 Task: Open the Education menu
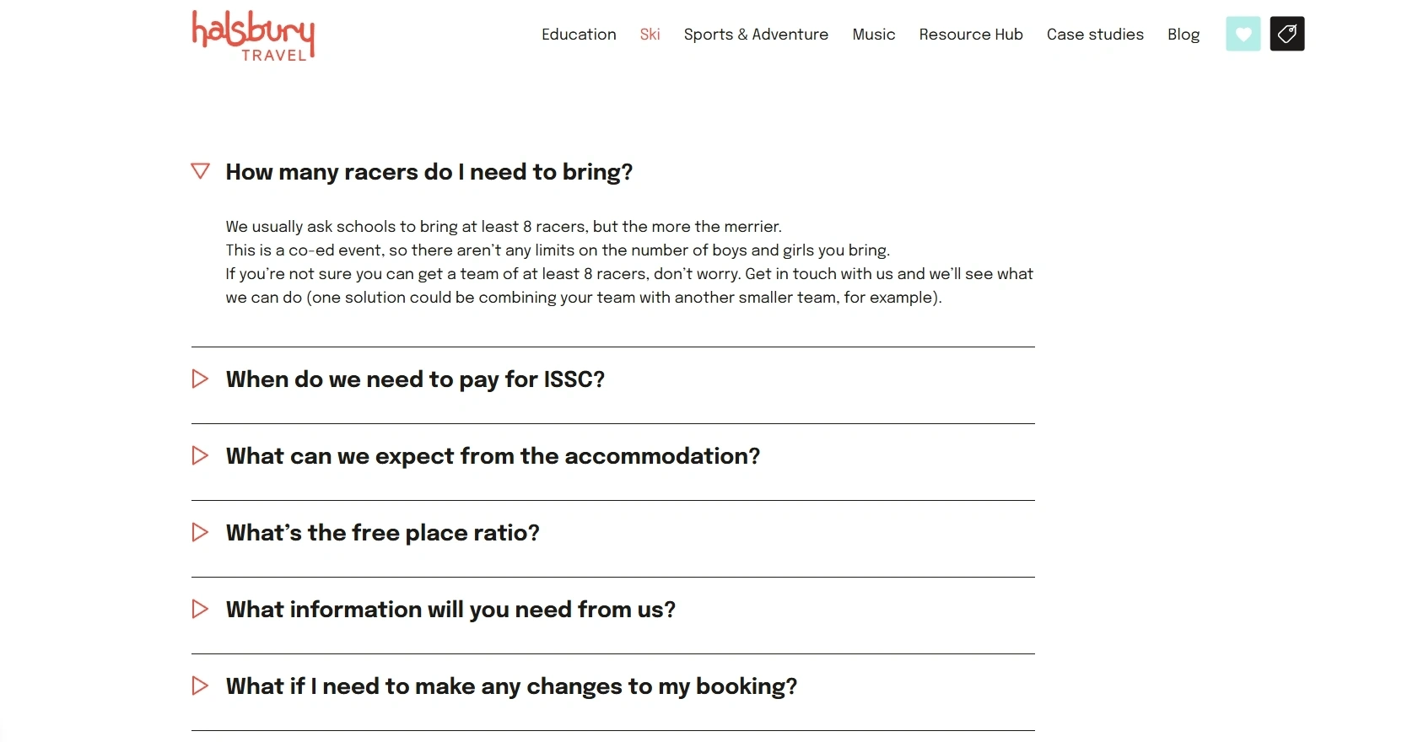click(x=579, y=35)
